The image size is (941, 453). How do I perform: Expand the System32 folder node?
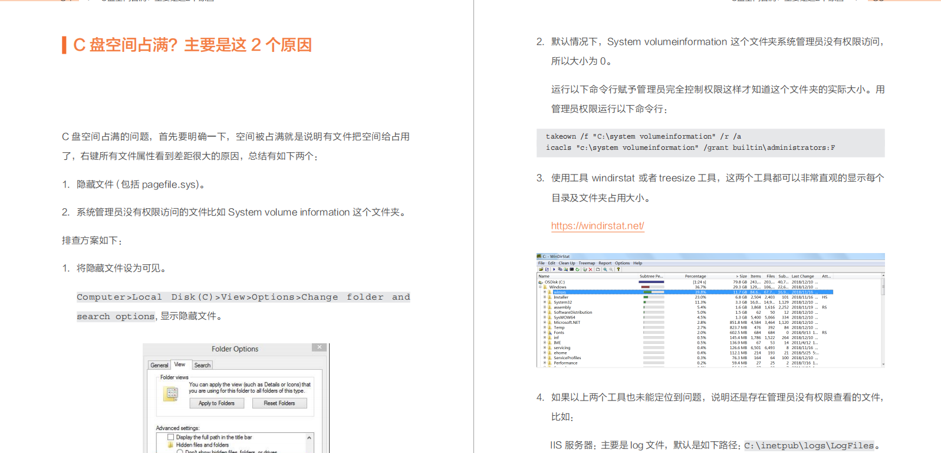pyautogui.click(x=545, y=302)
